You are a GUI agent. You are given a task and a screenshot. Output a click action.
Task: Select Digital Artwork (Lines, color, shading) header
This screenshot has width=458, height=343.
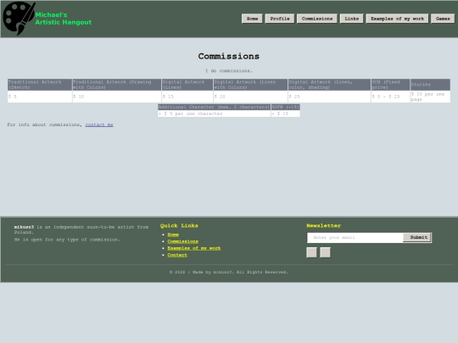[x=329, y=85]
